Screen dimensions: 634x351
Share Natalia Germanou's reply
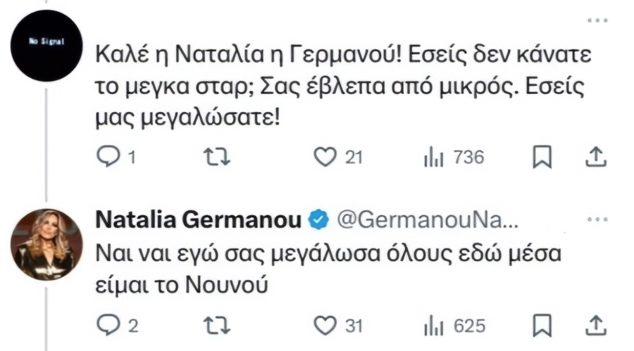597,326
